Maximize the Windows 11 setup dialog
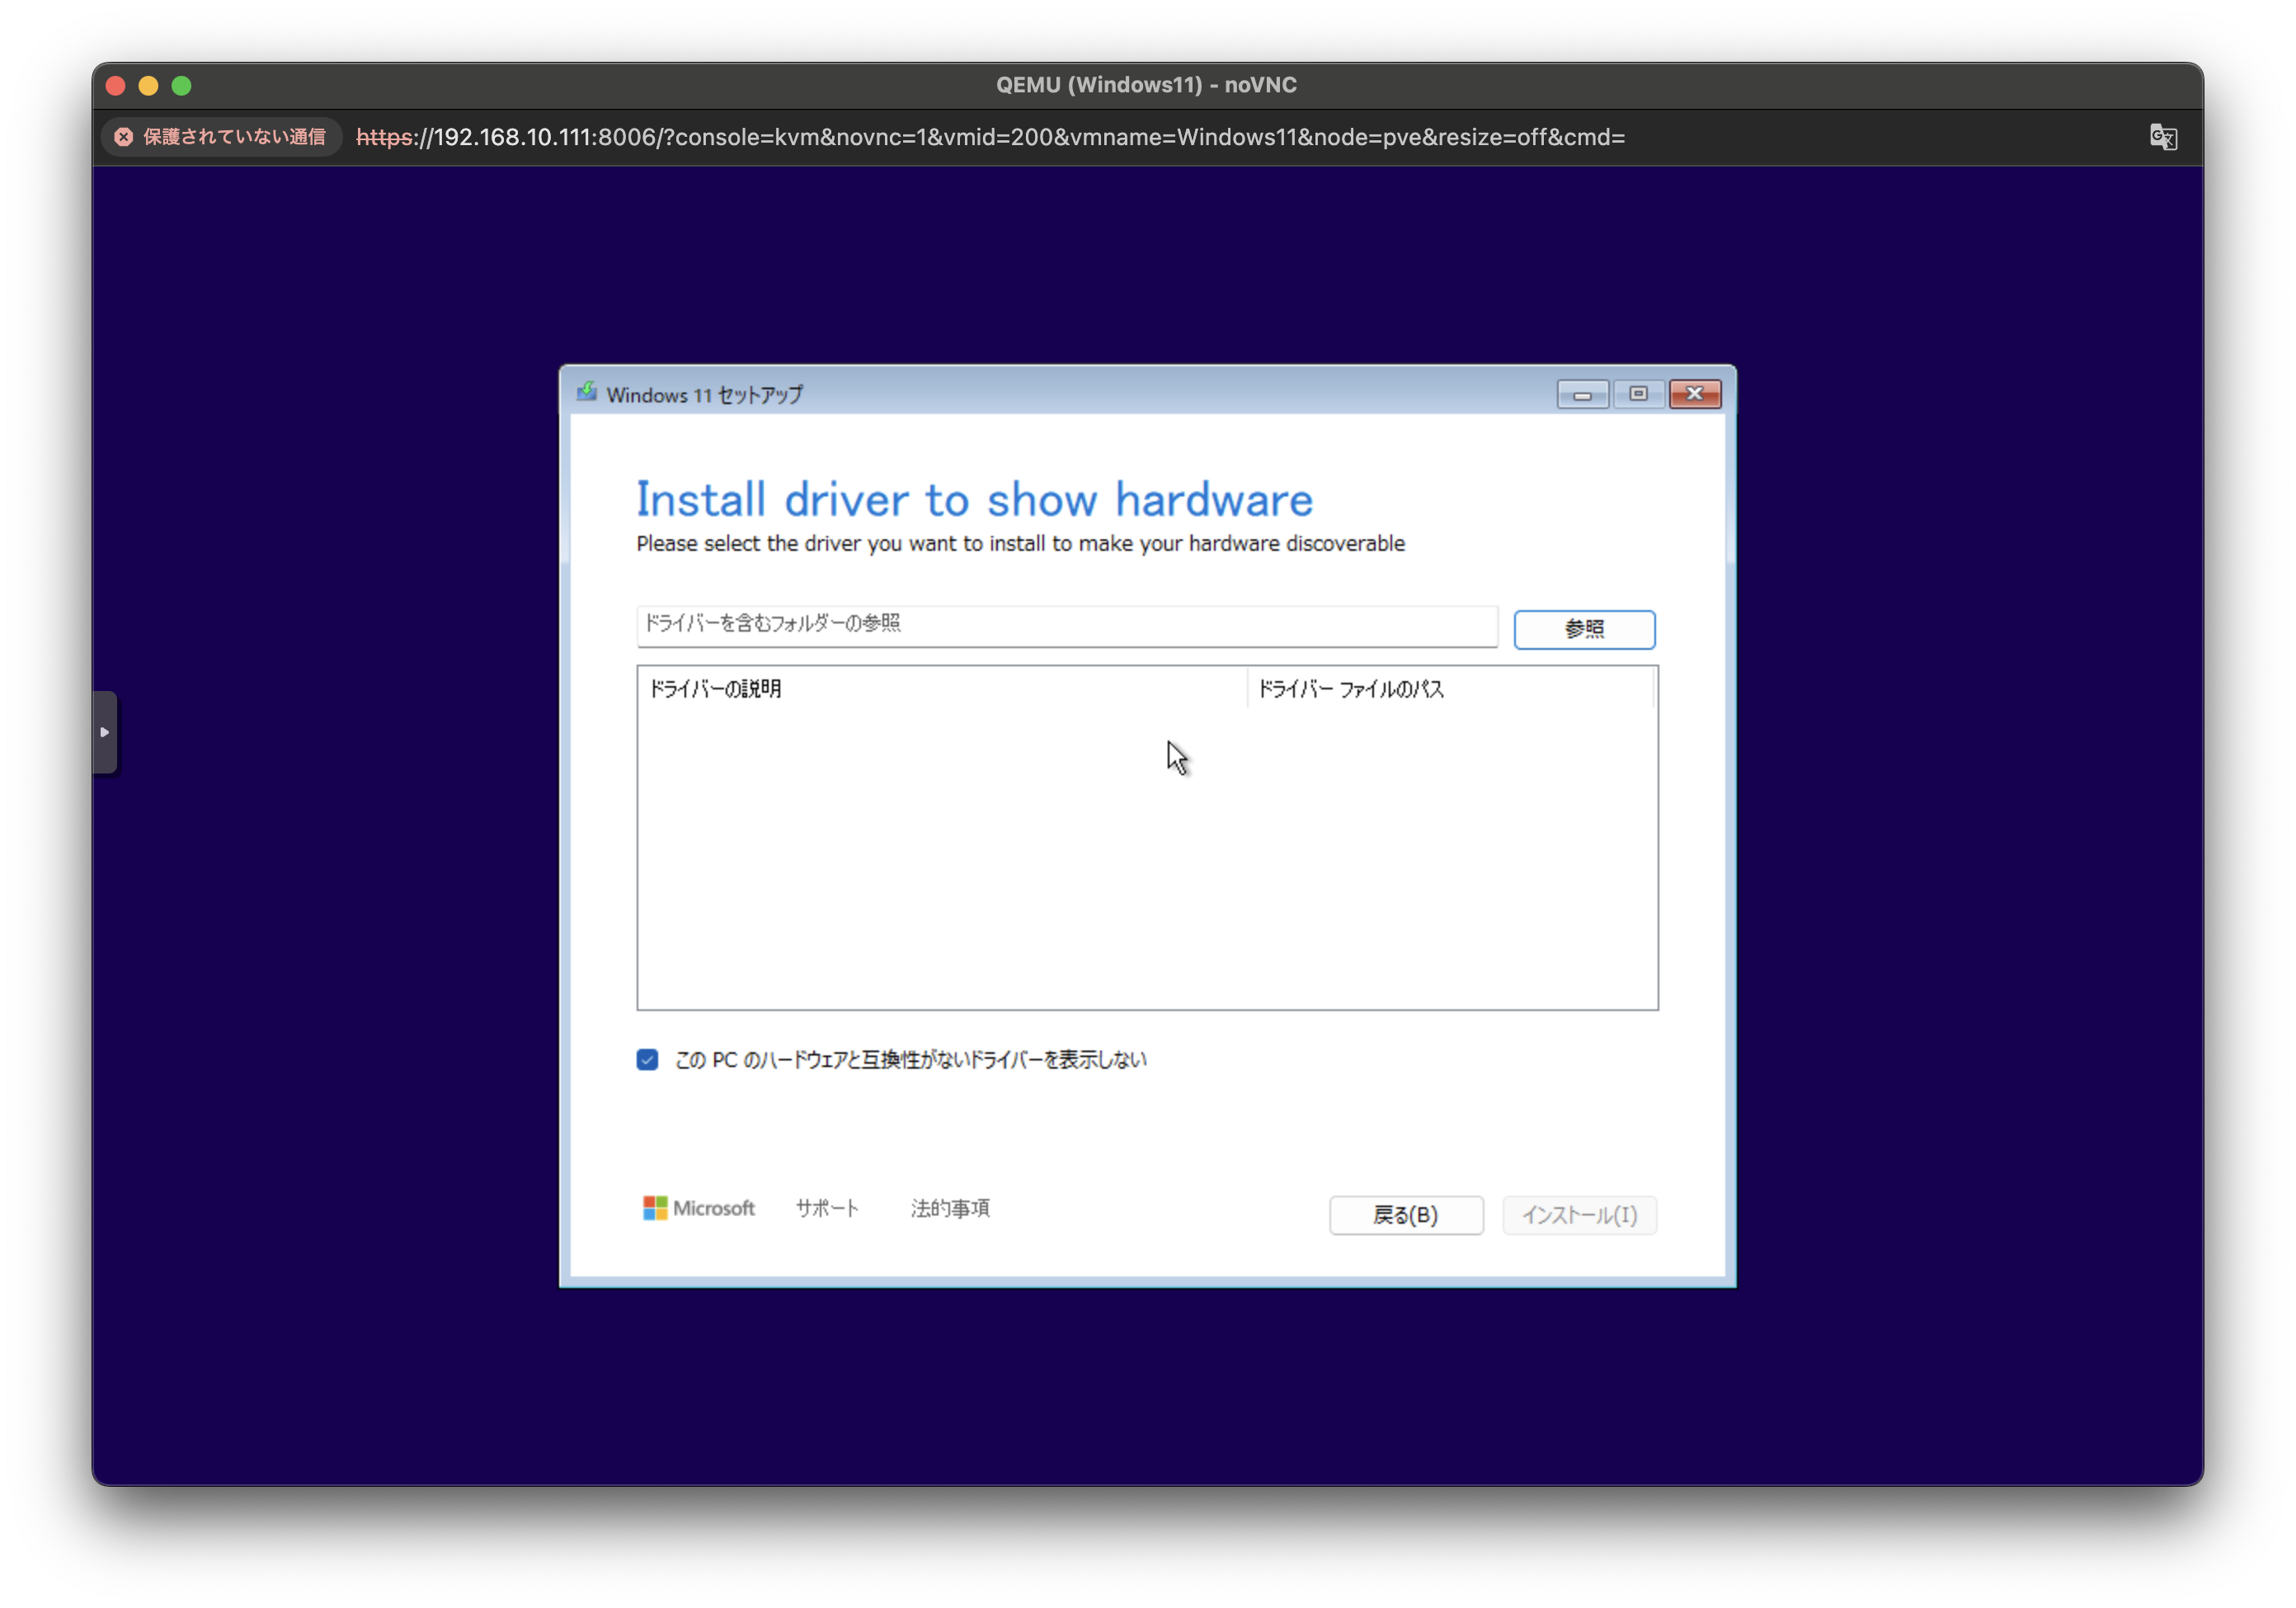 (1638, 394)
